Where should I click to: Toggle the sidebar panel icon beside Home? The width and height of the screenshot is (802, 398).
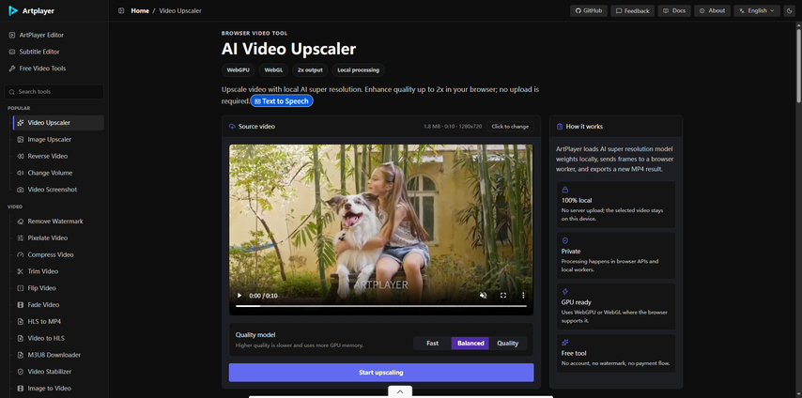(x=121, y=10)
